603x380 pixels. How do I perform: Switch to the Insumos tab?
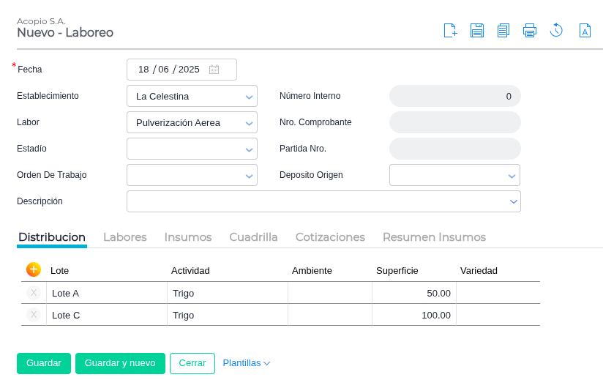point(188,237)
